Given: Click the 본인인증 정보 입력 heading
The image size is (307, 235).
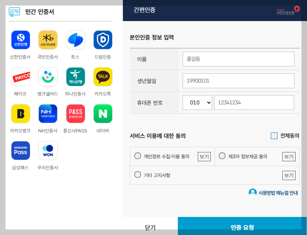Looking at the screenshot, I should coord(152,37).
